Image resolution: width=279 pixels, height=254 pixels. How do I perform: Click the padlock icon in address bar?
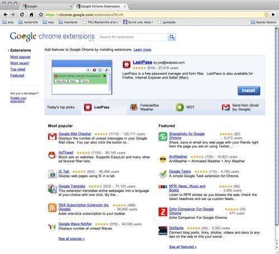[x=266, y=15]
